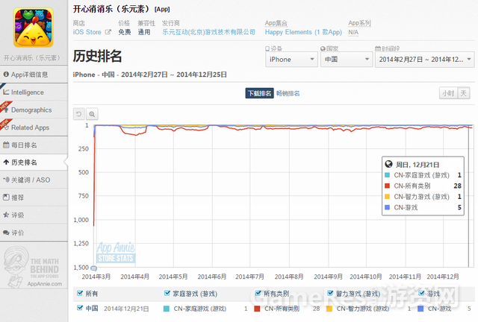Switch chart granularity to 小时
The height and width of the screenshot is (322, 478).
click(x=448, y=93)
